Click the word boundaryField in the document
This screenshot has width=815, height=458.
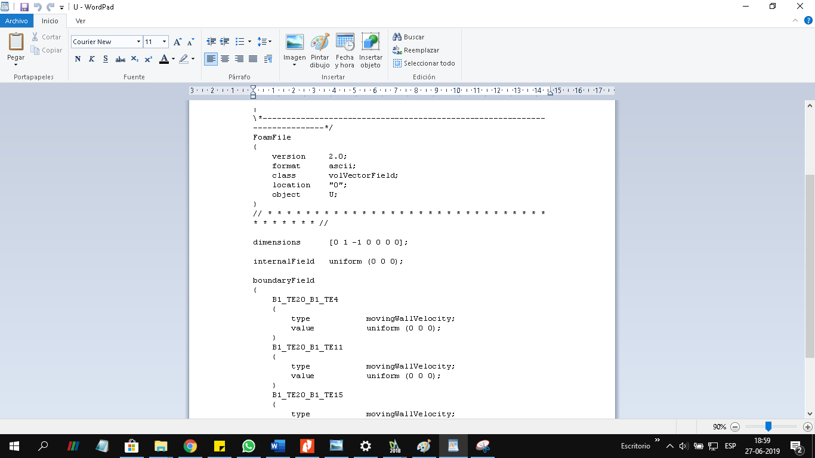point(284,280)
